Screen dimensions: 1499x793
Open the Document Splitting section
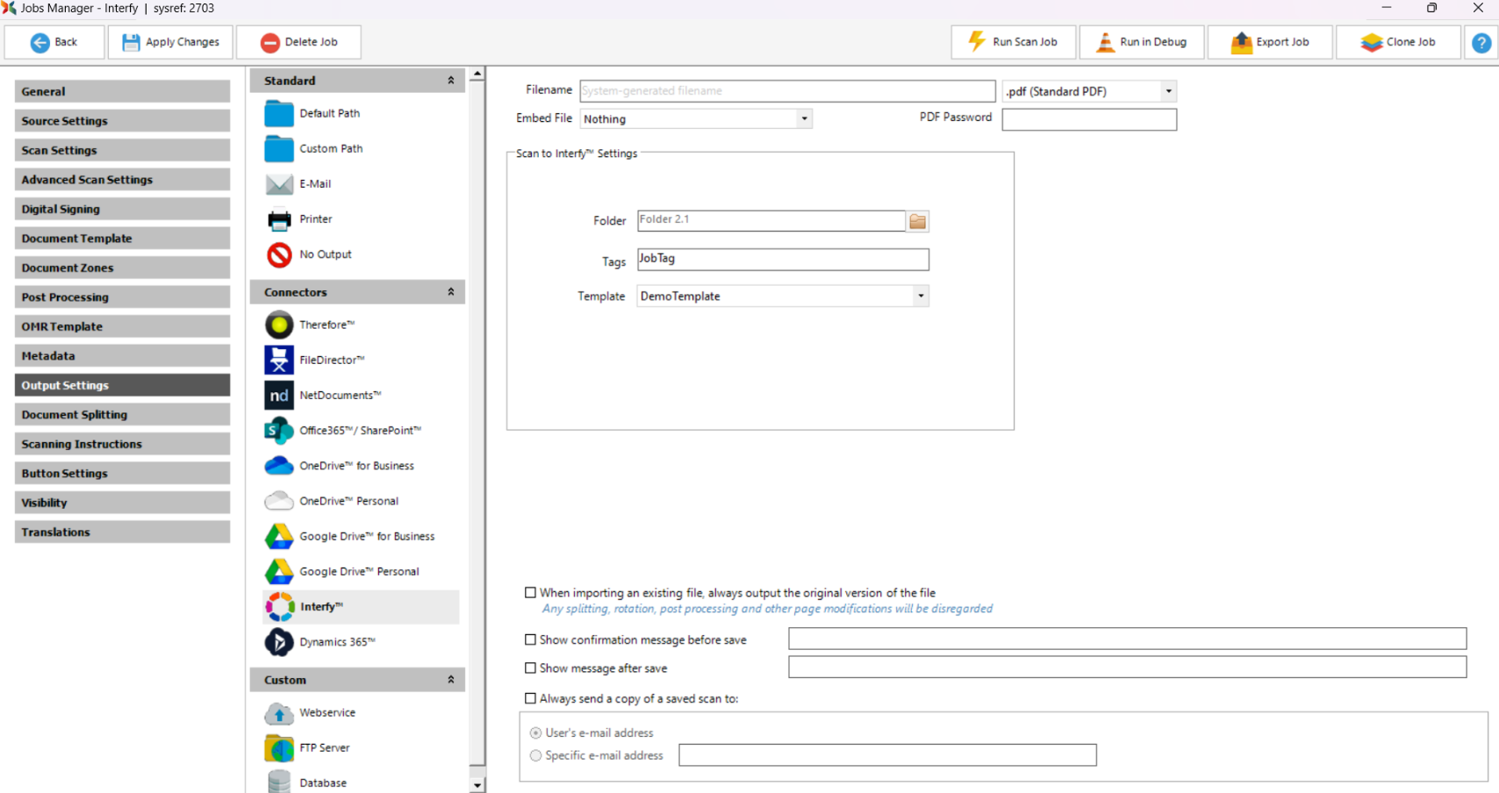(122, 415)
